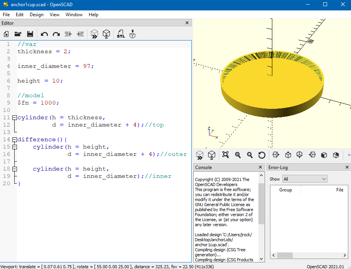
Task: Click the Open file folder icon
Action: 18,34
